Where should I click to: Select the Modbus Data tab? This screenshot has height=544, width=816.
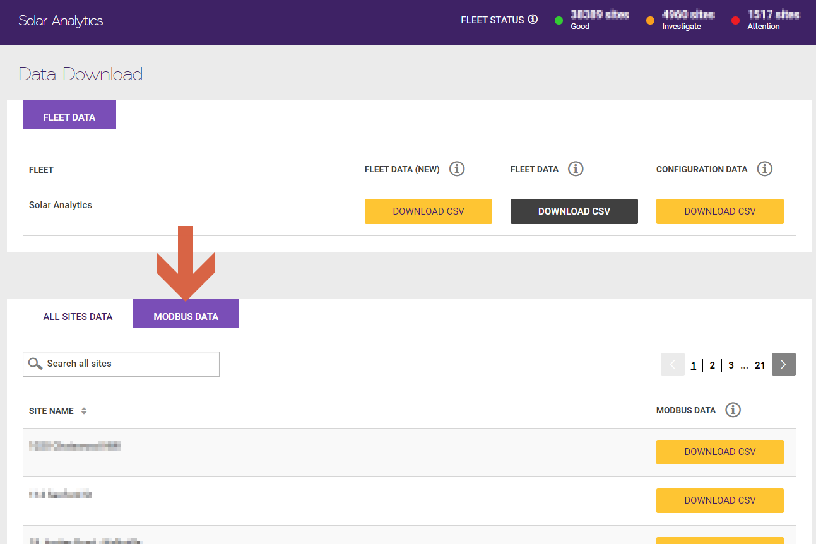point(186,317)
